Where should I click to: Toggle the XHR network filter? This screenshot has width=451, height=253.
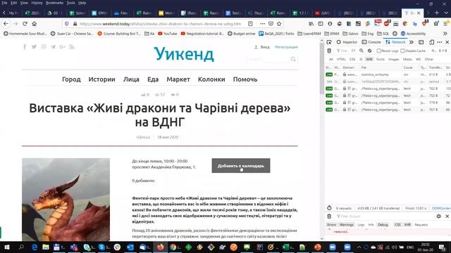point(369,59)
